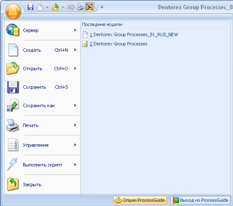This screenshot has height=206, width=233.
Task: Click the Undo arrow icon in quick toolbar
Action: coord(71,7)
